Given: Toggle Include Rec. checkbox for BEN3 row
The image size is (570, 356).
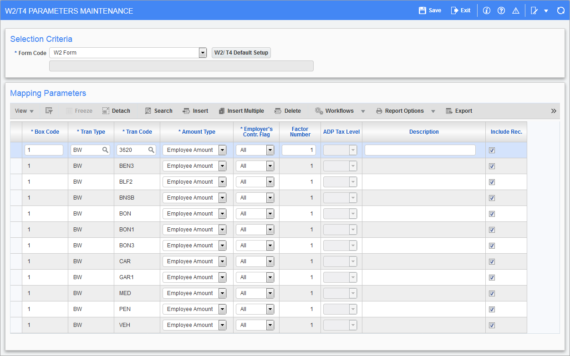Looking at the screenshot, I should point(492,166).
